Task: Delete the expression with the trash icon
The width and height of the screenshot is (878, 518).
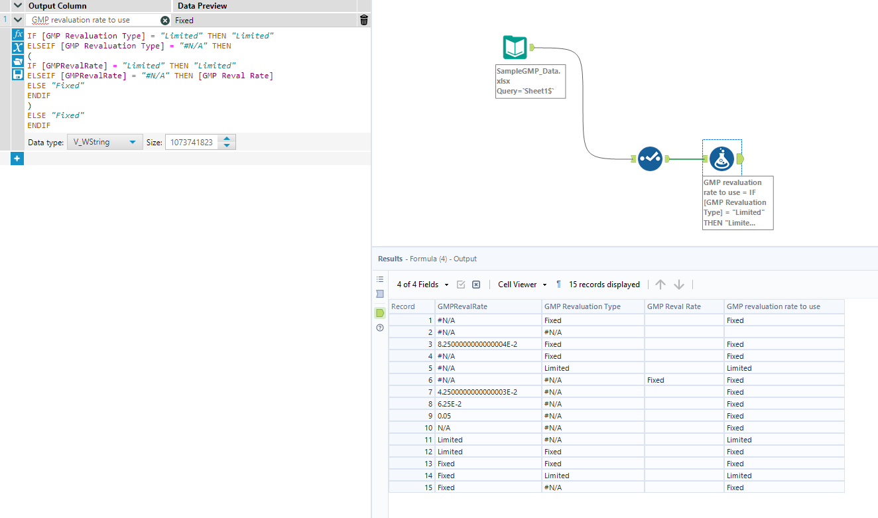Action: click(x=363, y=21)
